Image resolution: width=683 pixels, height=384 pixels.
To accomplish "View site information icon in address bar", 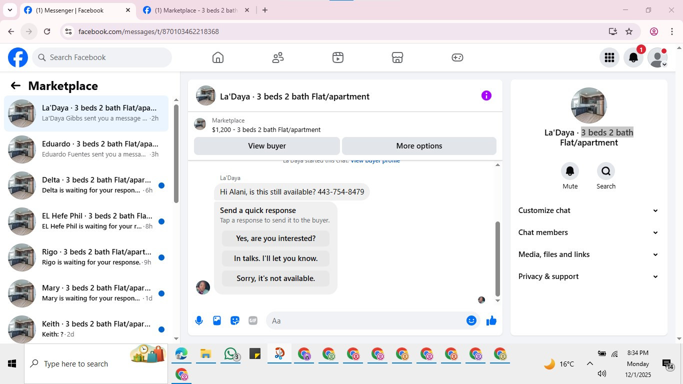I will point(69,31).
